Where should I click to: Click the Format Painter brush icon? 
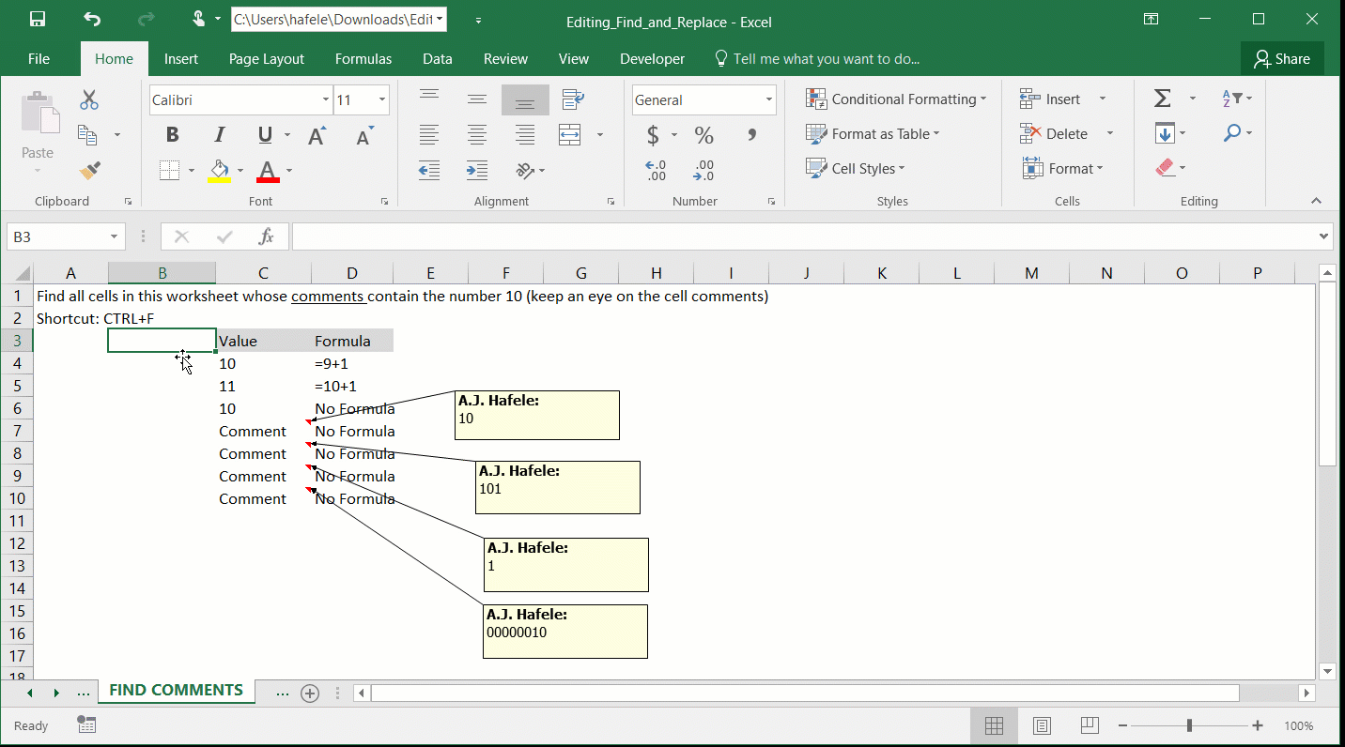[89, 171]
